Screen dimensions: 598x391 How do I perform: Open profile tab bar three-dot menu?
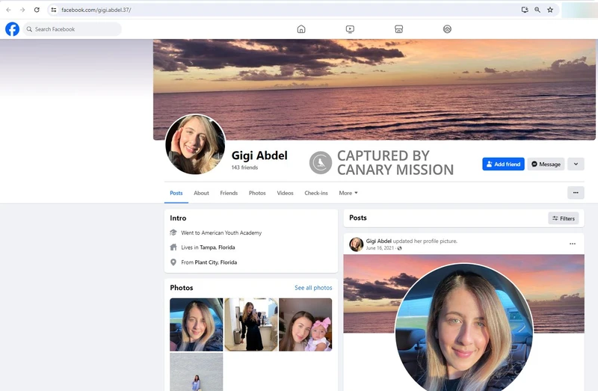(x=576, y=193)
